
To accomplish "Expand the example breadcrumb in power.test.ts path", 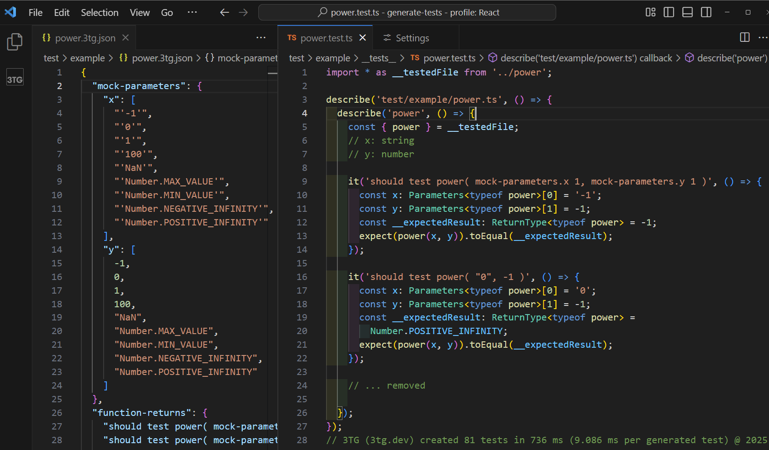I will 332,58.
